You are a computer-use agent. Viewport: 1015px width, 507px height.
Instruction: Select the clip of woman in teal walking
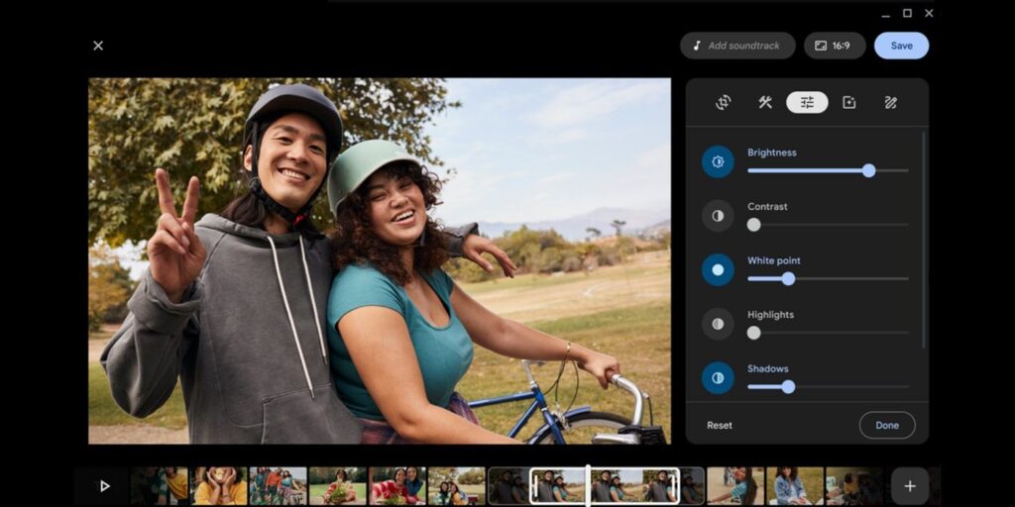coord(734,485)
